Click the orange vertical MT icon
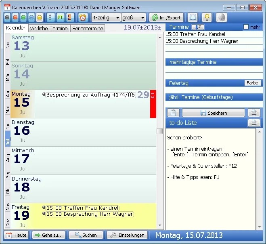 (x=70, y=17)
